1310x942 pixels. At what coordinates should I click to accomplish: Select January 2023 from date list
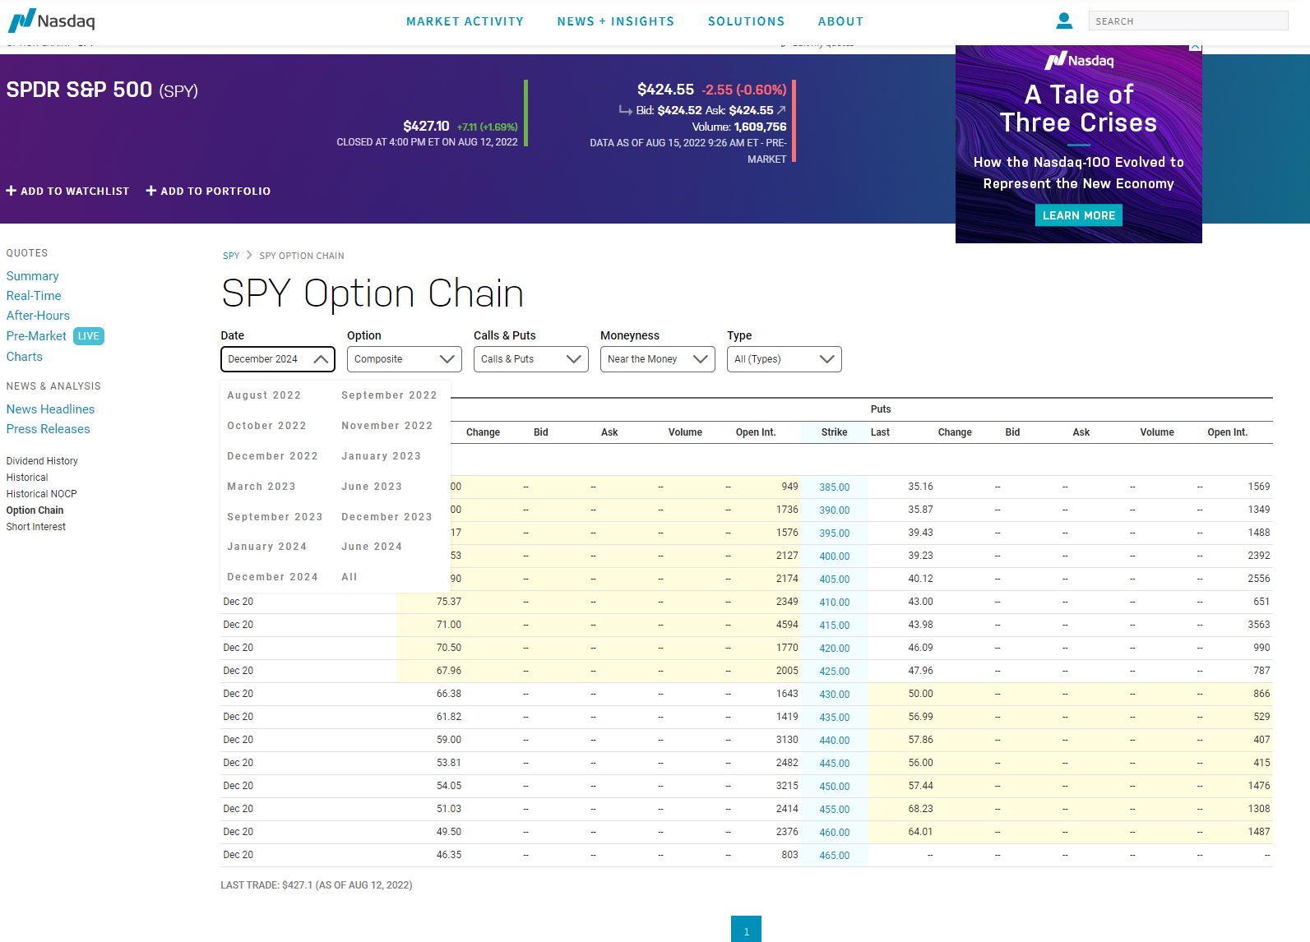point(381,456)
